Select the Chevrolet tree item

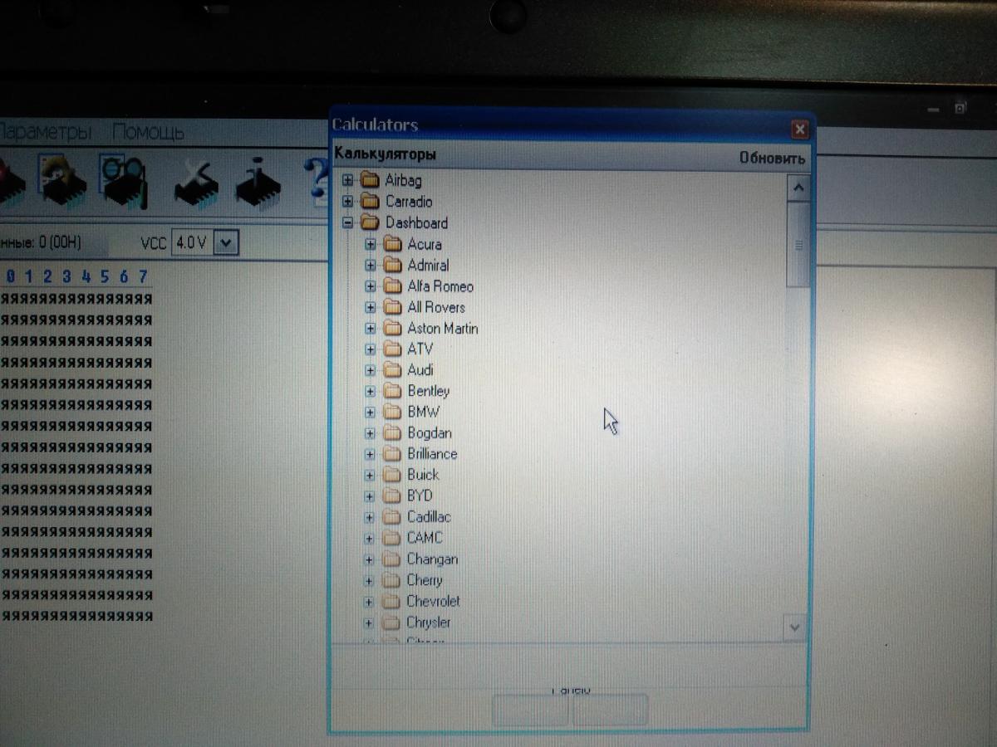433,602
